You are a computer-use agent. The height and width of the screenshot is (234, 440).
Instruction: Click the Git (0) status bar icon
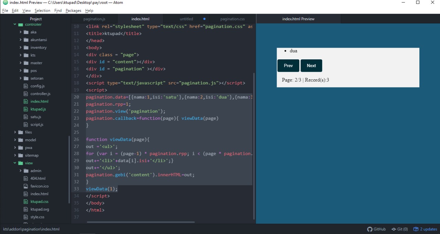(399, 229)
